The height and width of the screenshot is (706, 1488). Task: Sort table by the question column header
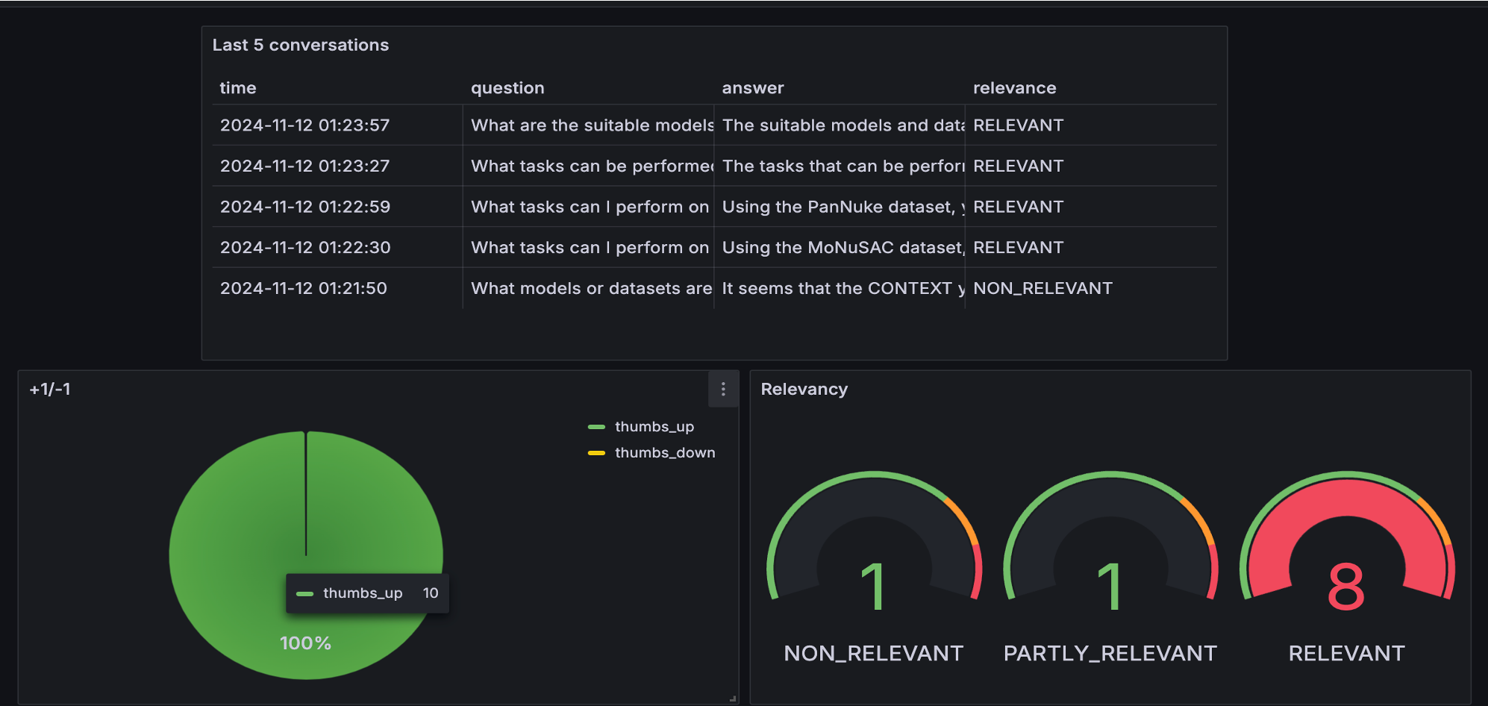pyautogui.click(x=507, y=88)
